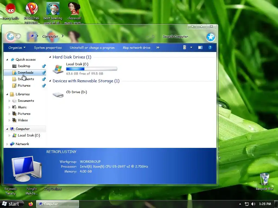Select the CD Drive (D:) icon
This screenshot has width=278, height=208.
(58, 95)
